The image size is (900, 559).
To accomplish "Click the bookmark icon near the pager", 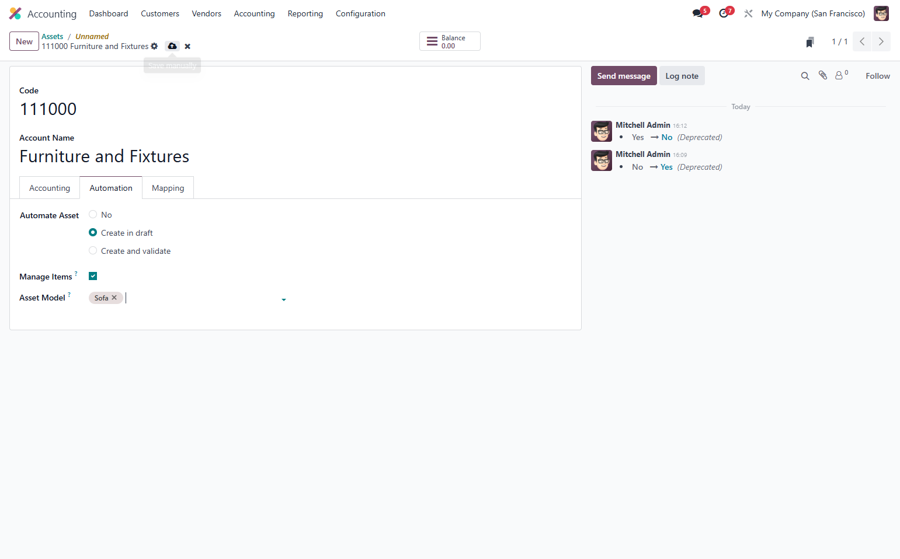I will tap(810, 42).
